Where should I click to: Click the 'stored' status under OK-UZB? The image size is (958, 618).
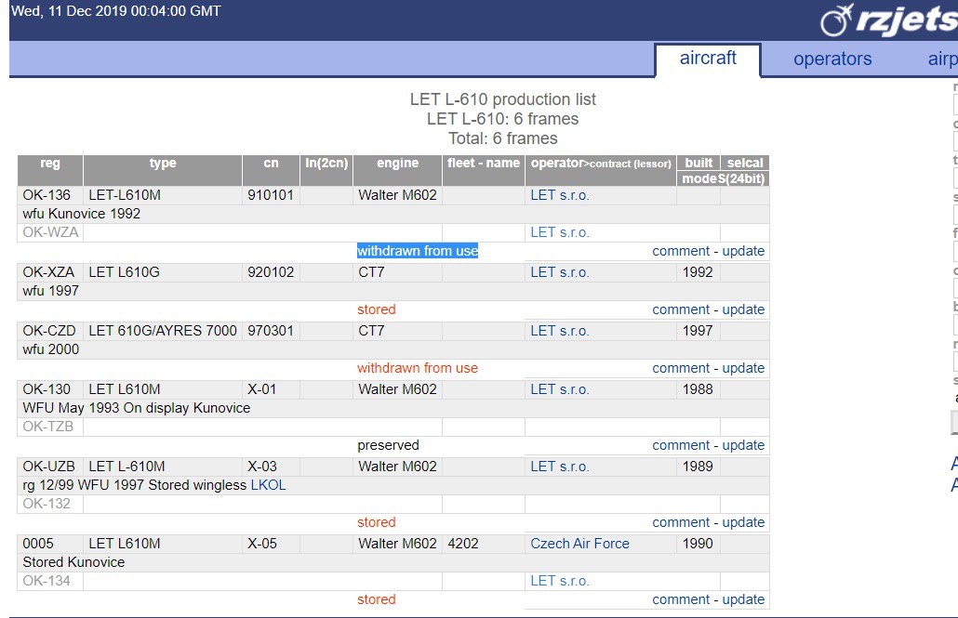click(x=377, y=522)
